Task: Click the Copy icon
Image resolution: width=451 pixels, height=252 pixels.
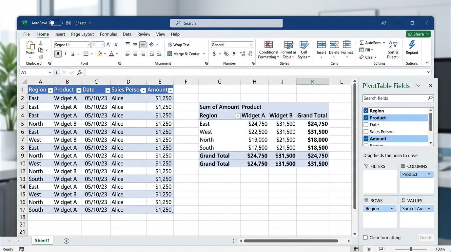Action: (41, 50)
